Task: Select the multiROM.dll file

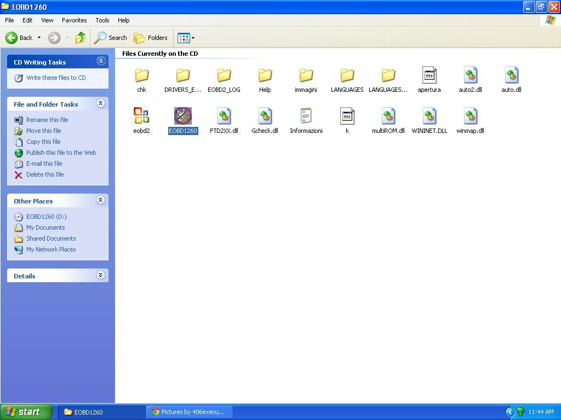Action: [388, 116]
